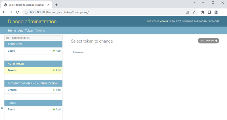Bookmark this page with the star icon

tap(194, 12)
